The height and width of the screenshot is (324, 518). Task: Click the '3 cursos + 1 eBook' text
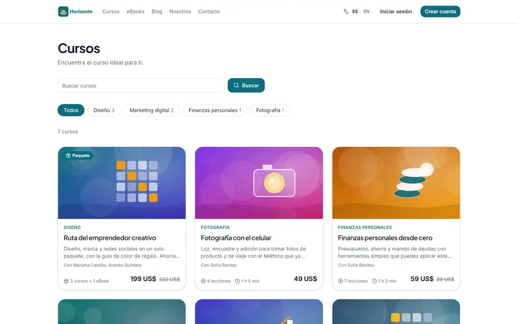pyautogui.click(x=90, y=281)
